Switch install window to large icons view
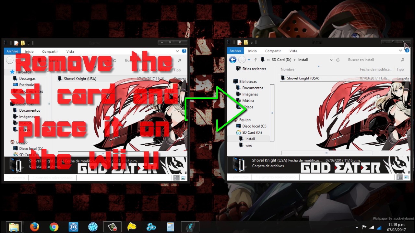The width and height of the screenshot is (415, 233). pyautogui.click(x=406, y=177)
